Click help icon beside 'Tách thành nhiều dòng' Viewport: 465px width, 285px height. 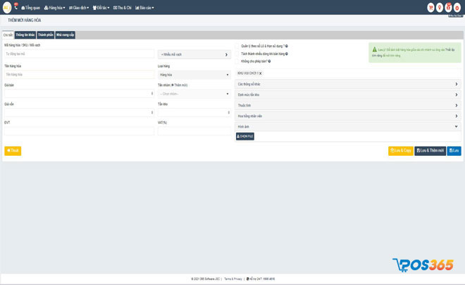287,54
